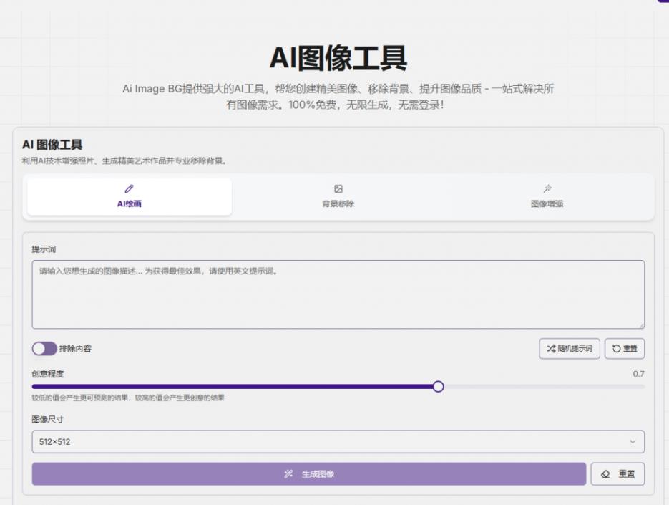Screen dimensions: 669x505
Task: Click the 生成图像 button
Action: 309,473
